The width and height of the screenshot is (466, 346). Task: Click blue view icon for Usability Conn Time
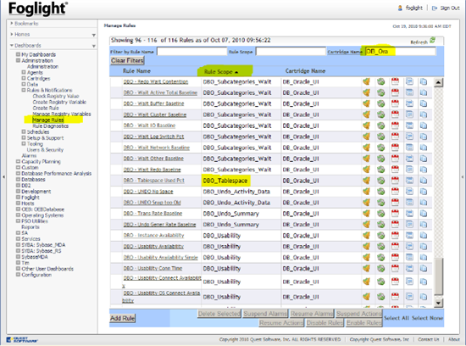[x=409, y=269]
